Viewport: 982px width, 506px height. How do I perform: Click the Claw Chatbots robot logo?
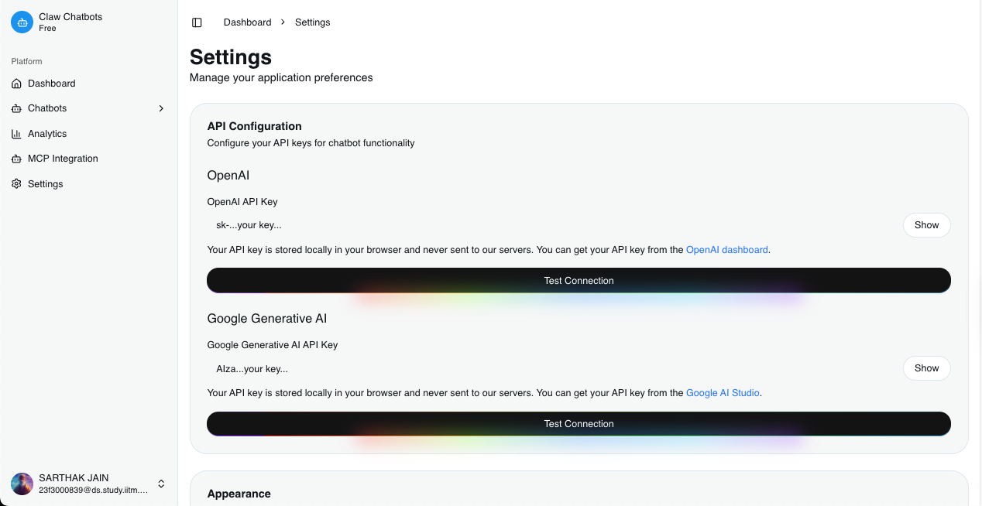click(22, 22)
